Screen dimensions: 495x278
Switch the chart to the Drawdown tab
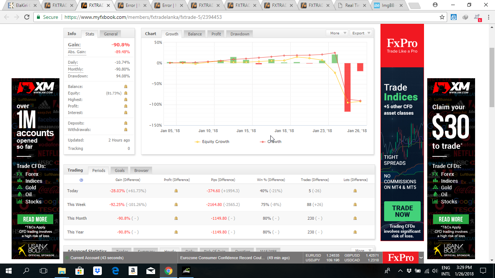[x=240, y=34]
